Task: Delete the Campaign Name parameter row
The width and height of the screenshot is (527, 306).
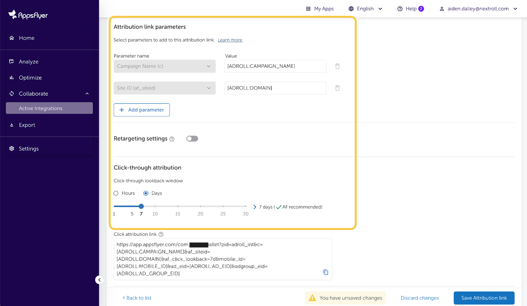Action: coord(337,66)
